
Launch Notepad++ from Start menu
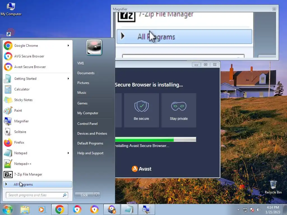tap(38, 163)
